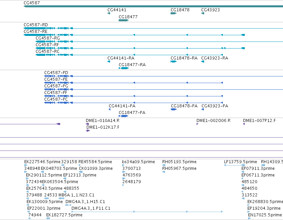
Task: Select the DMG4A.3_1.H15.C1 feature arrows
Action: [x=69, y=205]
